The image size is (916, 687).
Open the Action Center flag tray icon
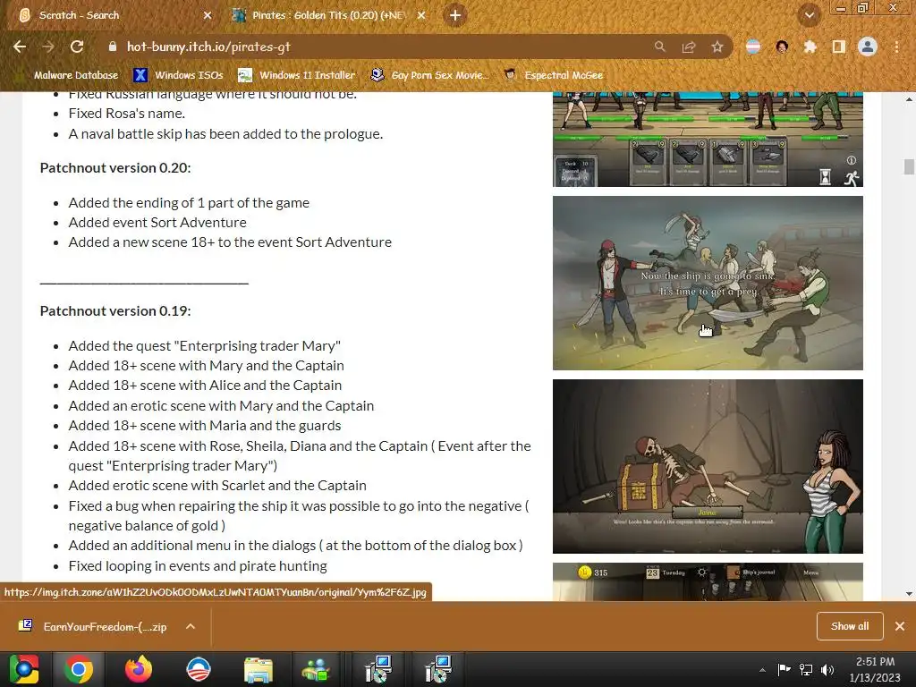point(784,669)
